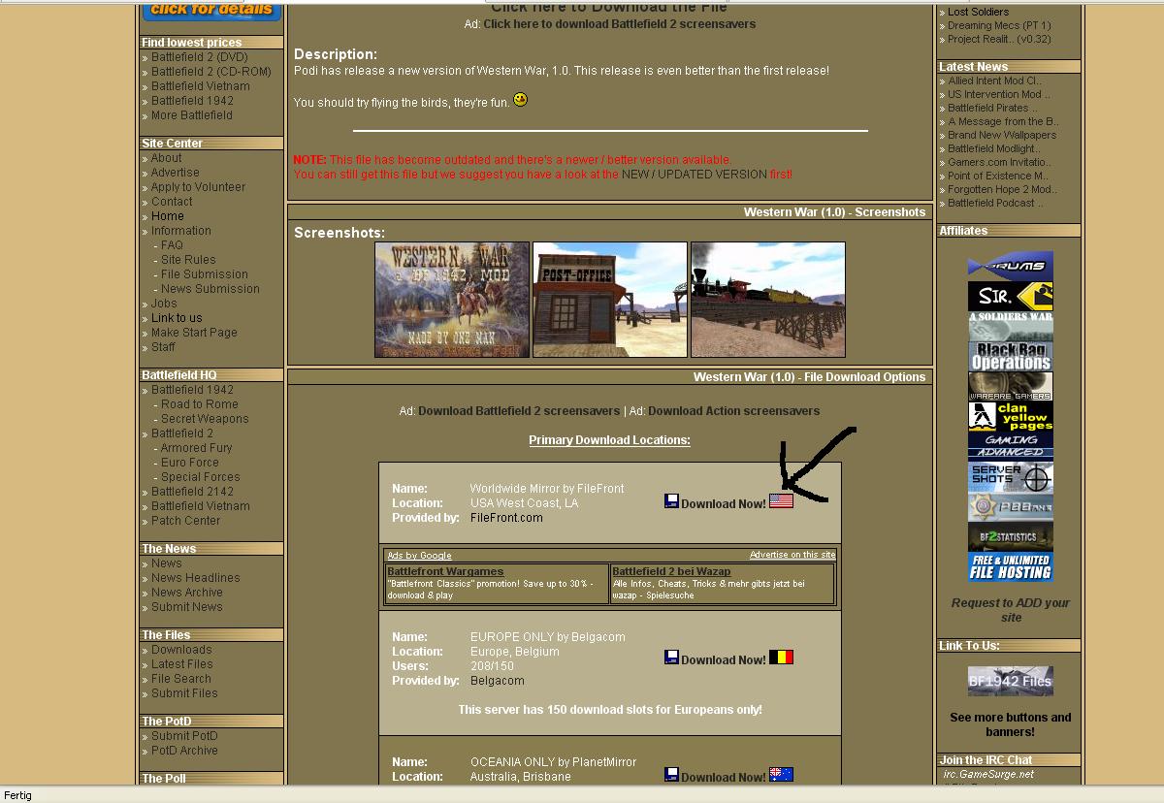This screenshot has width=1164, height=803.
Task: Click the Belgium flag icon
Action: tap(781, 658)
